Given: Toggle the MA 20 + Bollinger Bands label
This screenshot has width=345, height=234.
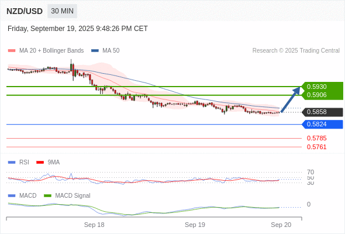Looking at the screenshot, I should click(x=51, y=51).
